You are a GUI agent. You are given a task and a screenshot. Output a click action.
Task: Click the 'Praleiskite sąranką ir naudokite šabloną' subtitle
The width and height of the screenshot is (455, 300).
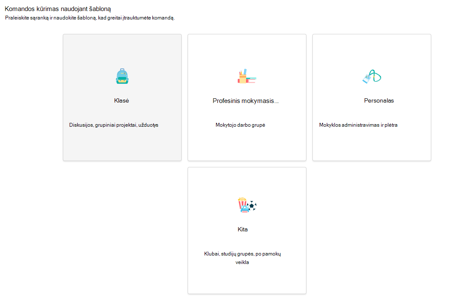click(90, 18)
